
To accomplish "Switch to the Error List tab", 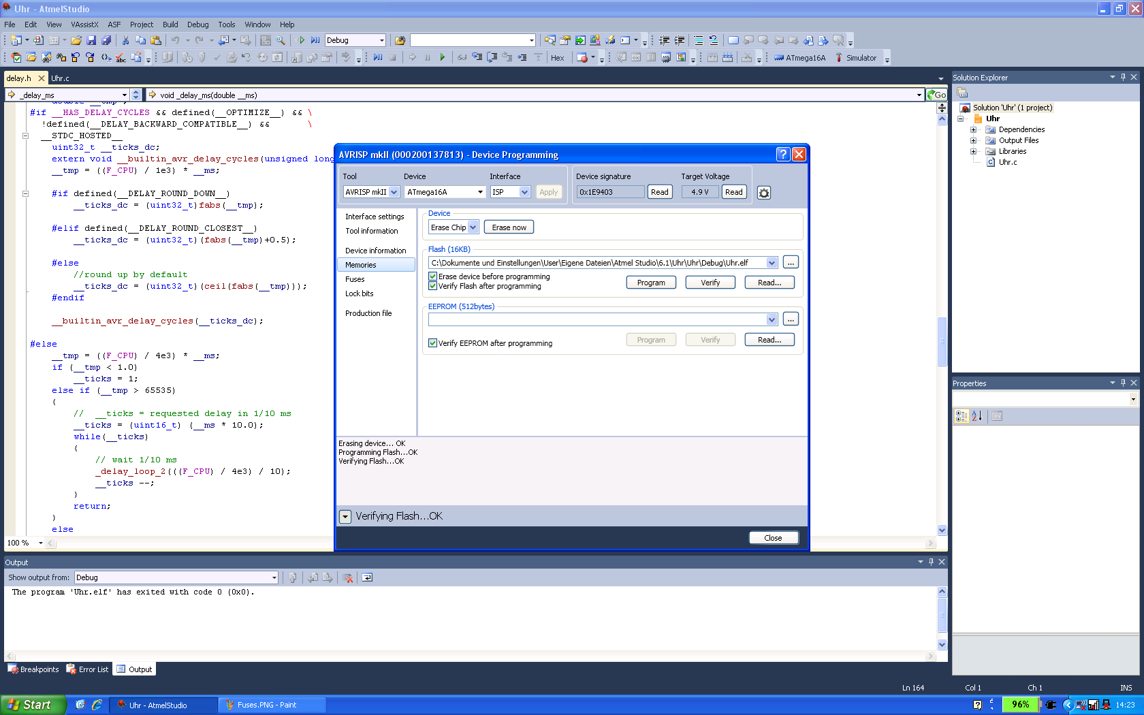I will [x=88, y=669].
